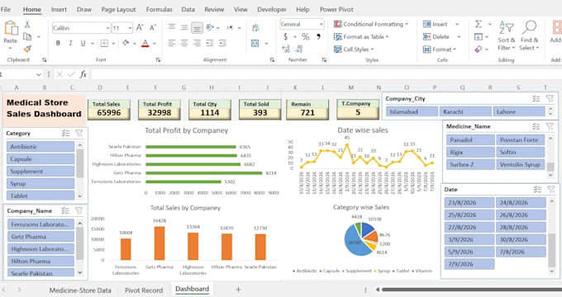Viewport: 562px width, 297px height.
Task: Click the Fill Color bucket icon
Action: coord(126,43)
